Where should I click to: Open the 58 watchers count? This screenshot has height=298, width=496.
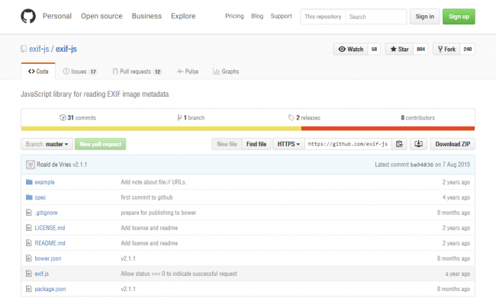coord(374,49)
